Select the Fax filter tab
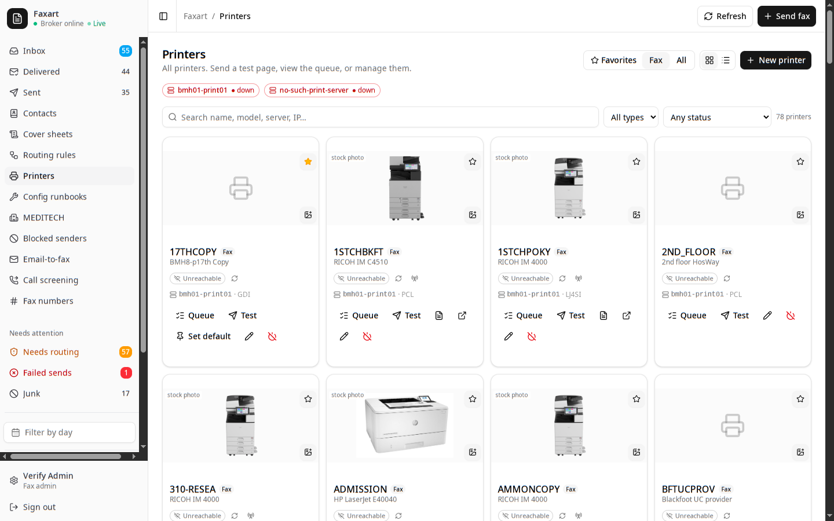Viewport: 834px width, 521px height. click(x=656, y=60)
